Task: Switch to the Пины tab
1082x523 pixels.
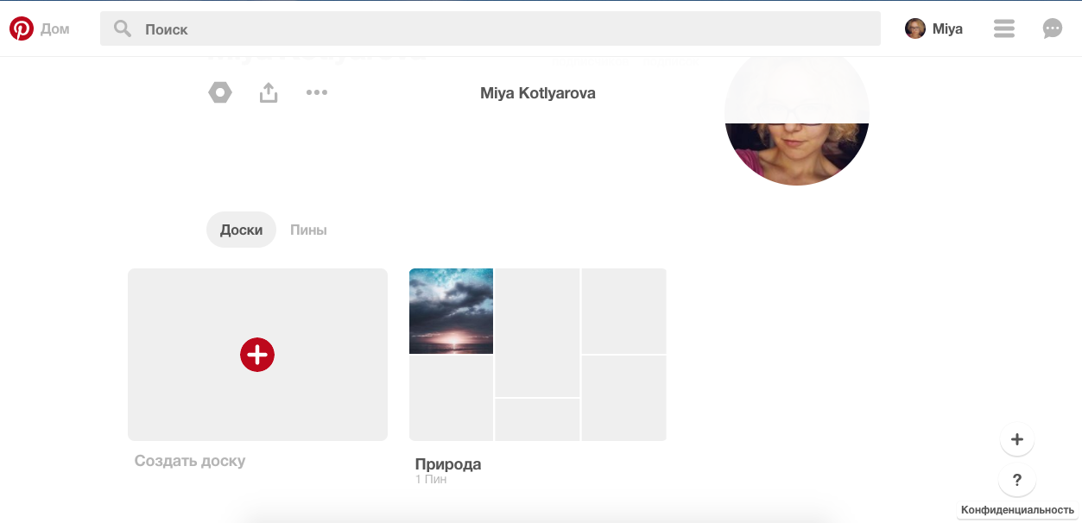Action: [x=308, y=230]
